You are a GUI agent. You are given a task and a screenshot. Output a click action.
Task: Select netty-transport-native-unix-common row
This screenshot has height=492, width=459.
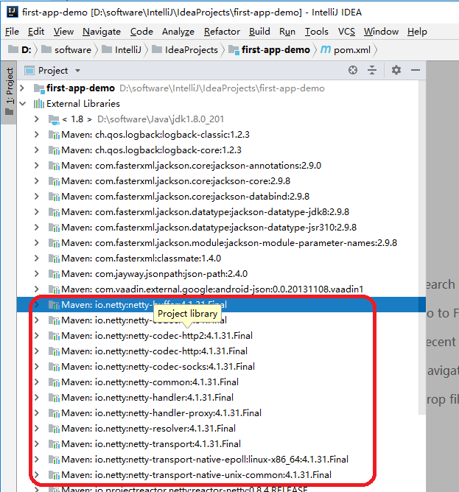coord(221,475)
